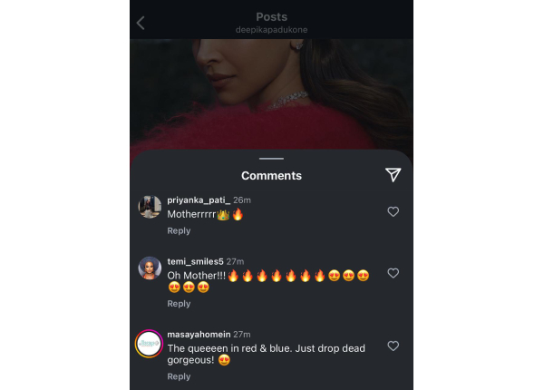Screen dimensions: 544x390
Task: Open the temi_smiles5 username link
Action: point(194,261)
